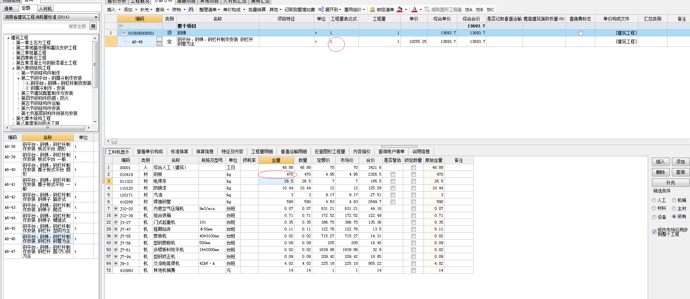Screen dimensions: 690x299
Task: Select the 主材 filter radio button
Action: (x=674, y=208)
